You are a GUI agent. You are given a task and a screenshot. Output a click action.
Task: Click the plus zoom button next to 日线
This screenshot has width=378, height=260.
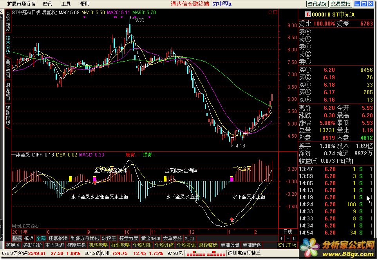pyautogui.click(x=281, y=238)
